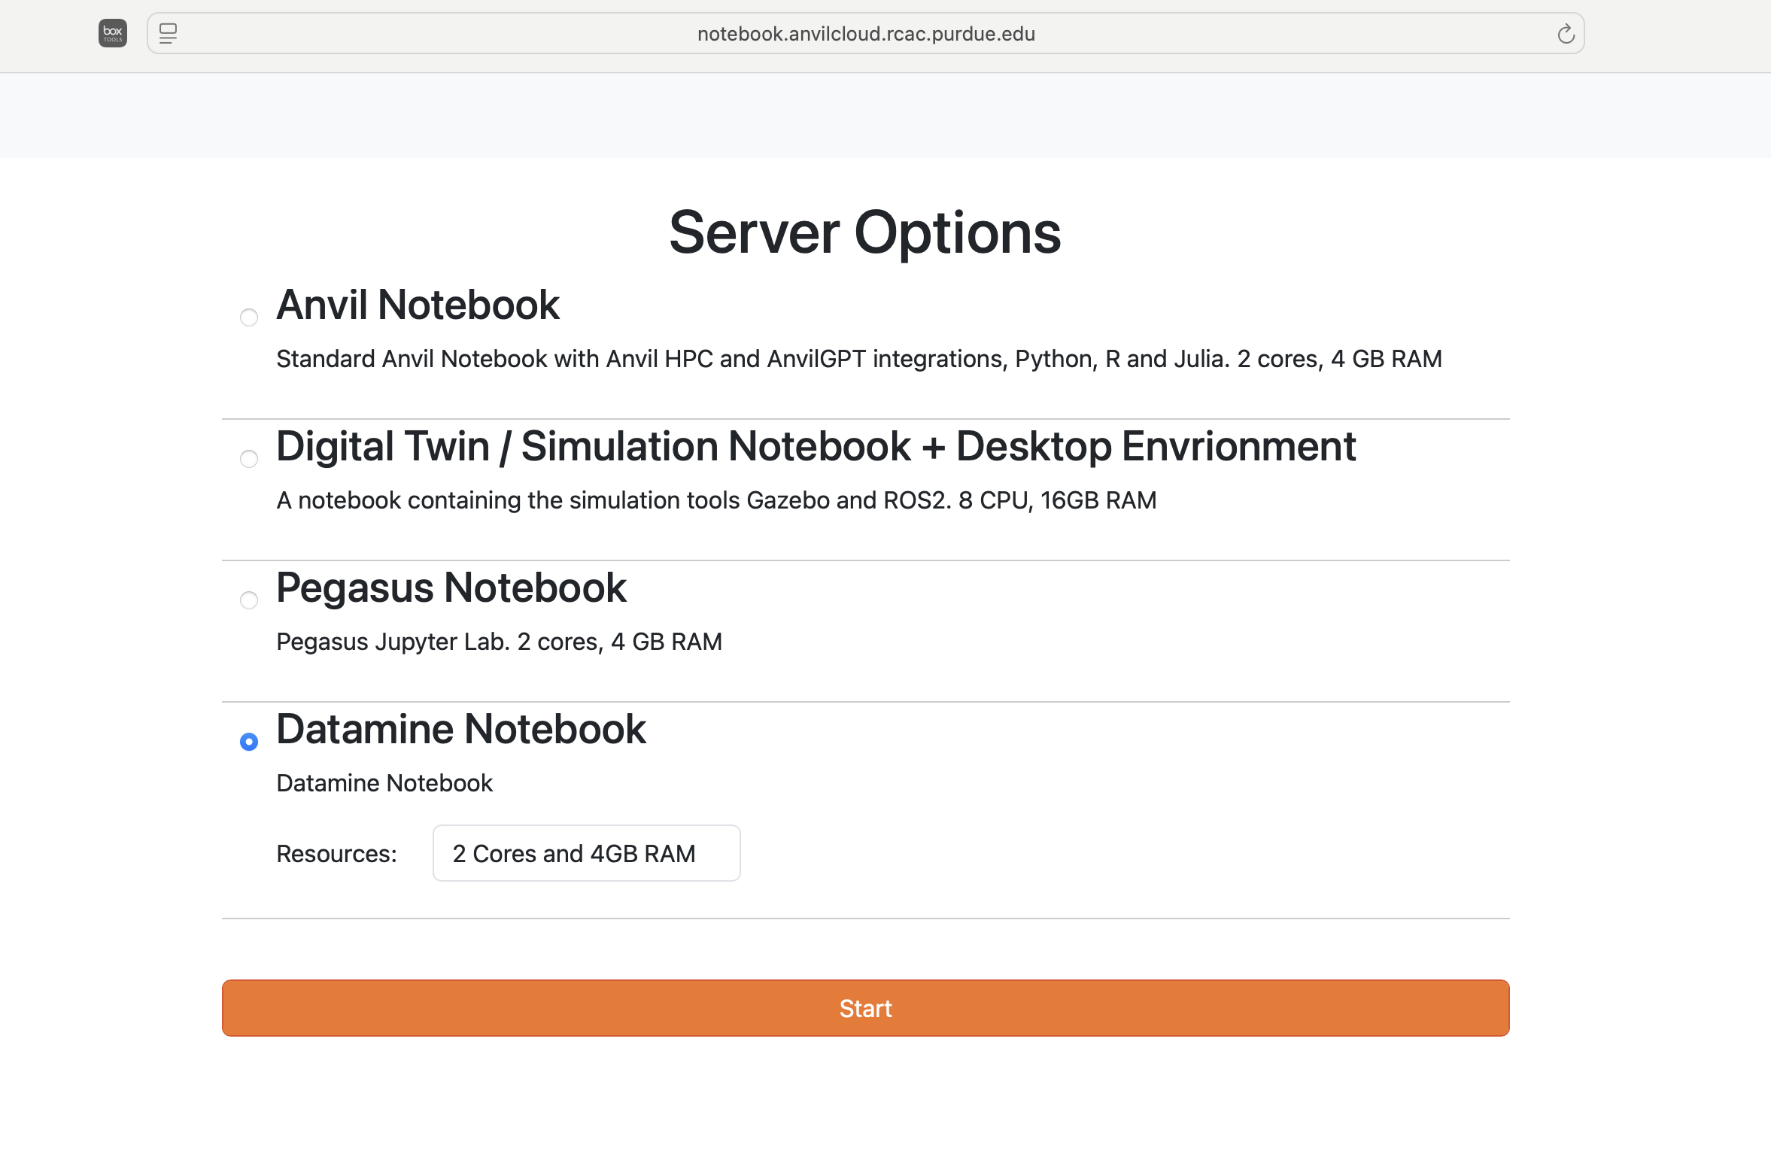Click the Pegasus Notebook title text
The image size is (1771, 1157).
tap(451, 588)
